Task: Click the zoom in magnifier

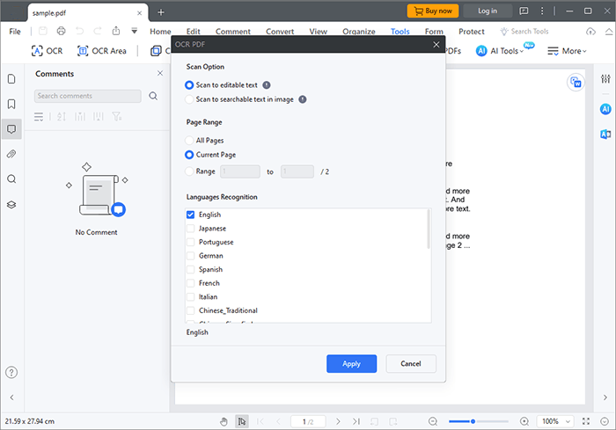Action: [524, 421]
